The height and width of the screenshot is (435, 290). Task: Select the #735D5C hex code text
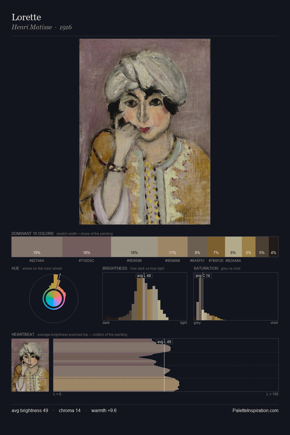(x=86, y=261)
